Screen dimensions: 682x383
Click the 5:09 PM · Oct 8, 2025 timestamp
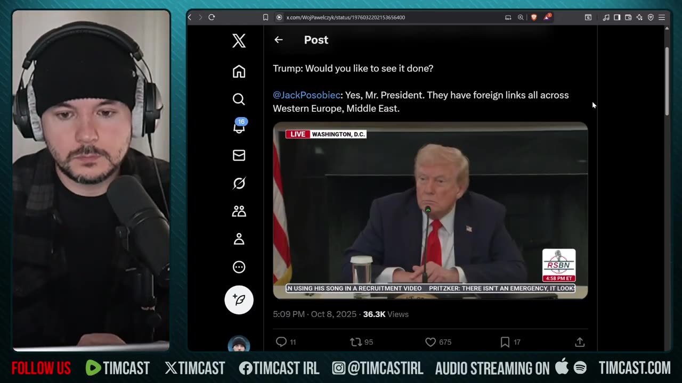pyautogui.click(x=314, y=314)
